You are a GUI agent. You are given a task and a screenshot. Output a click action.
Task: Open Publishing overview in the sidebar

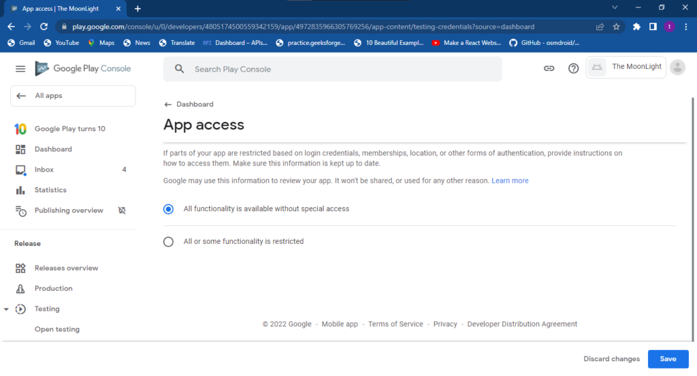[x=69, y=210]
